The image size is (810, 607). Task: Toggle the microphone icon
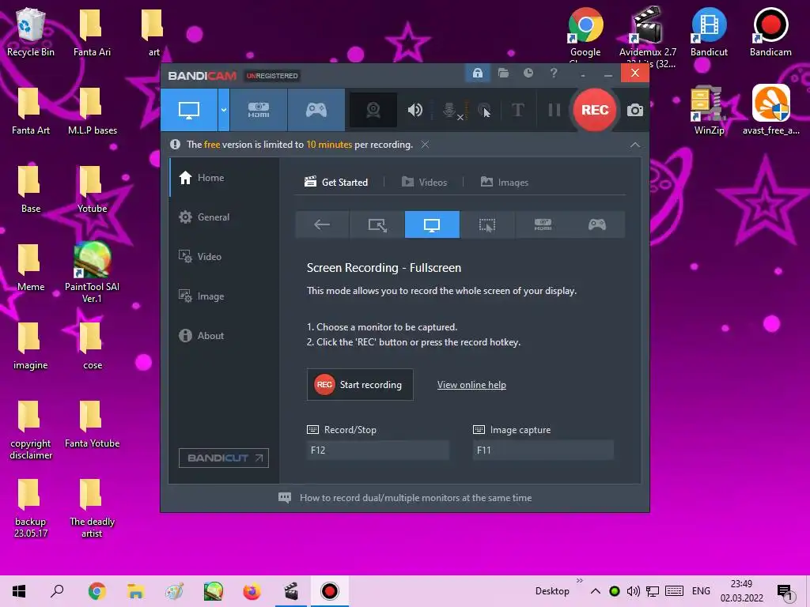coord(450,110)
